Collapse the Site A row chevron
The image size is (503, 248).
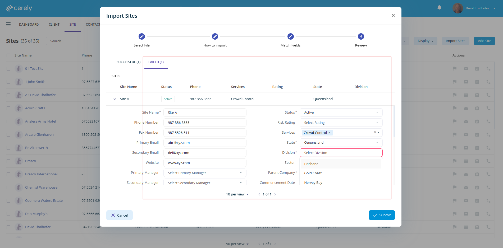click(115, 99)
